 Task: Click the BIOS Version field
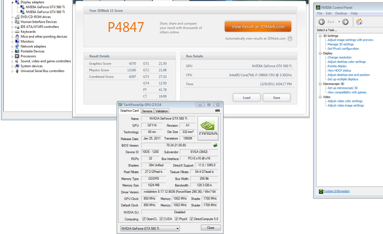pos(176,145)
